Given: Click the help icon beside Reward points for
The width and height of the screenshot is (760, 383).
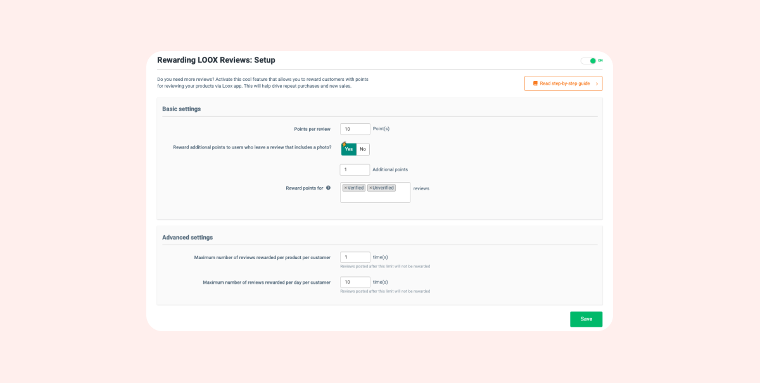Looking at the screenshot, I should click(x=328, y=188).
